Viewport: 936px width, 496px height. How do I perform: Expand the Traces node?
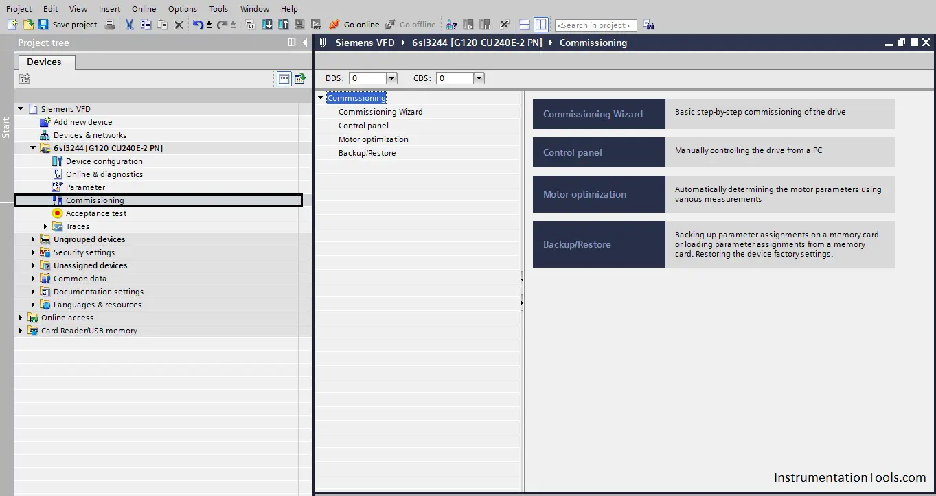[x=45, y=226]
